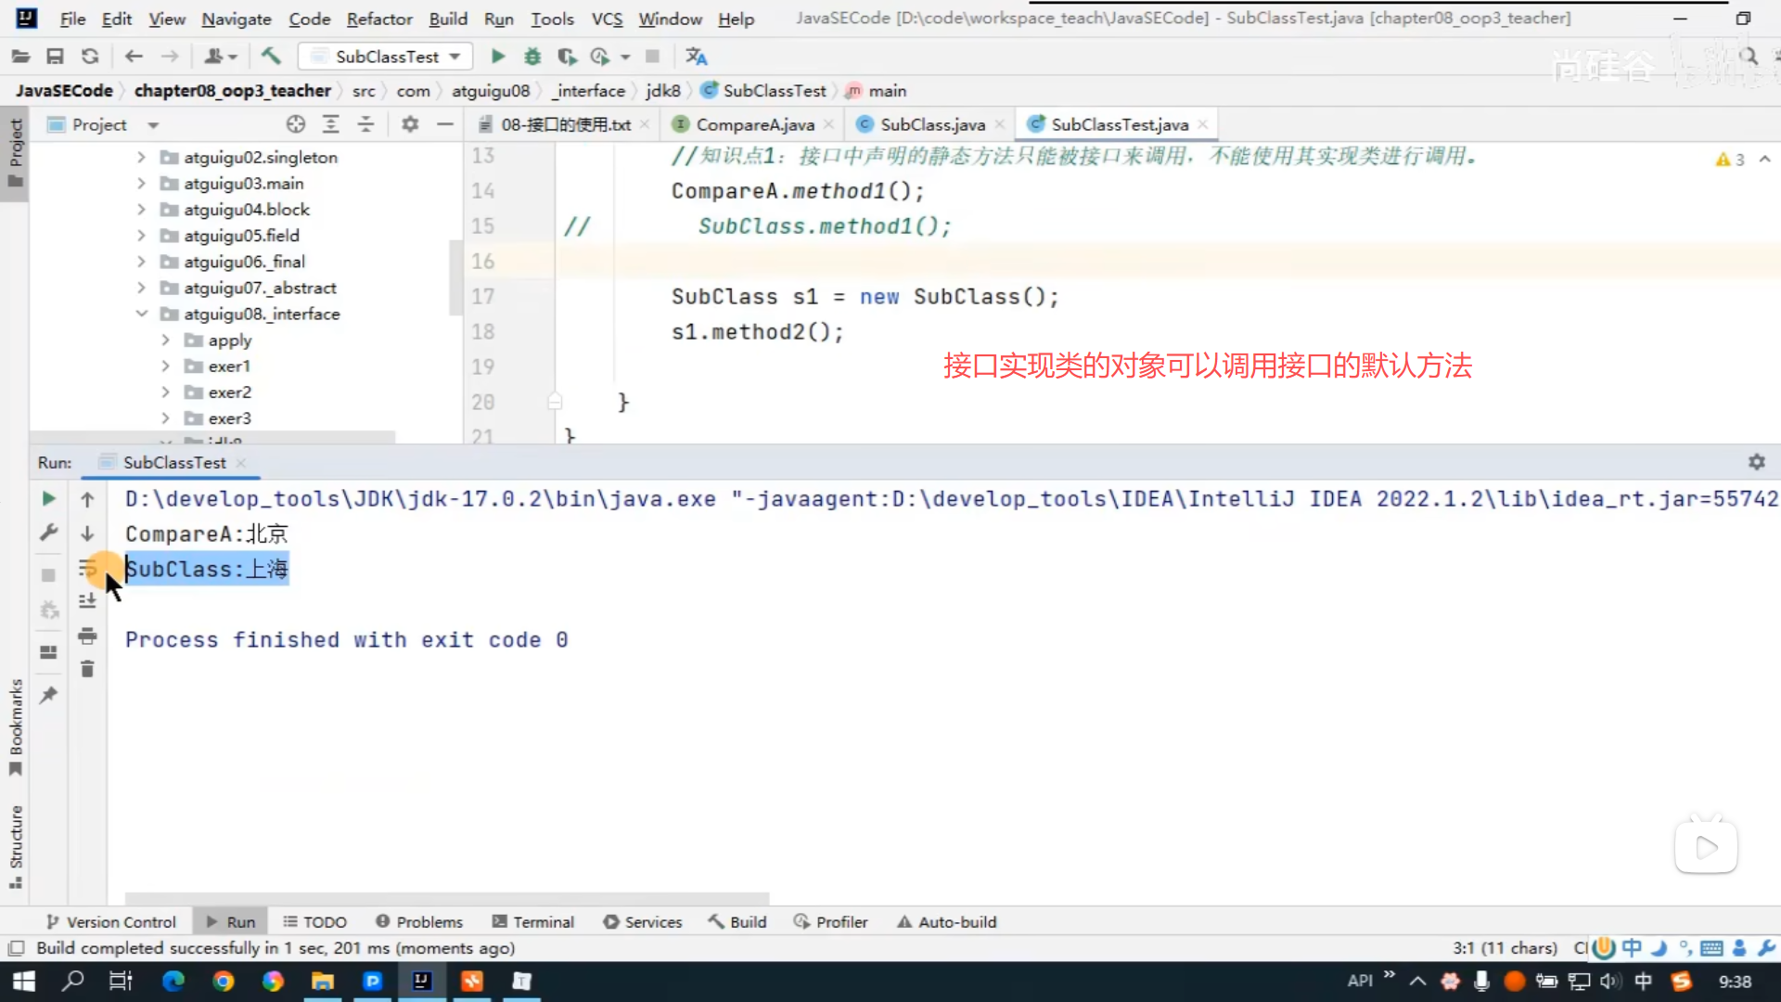Image resolution: width=1781 pixels, height=1002 pixels.
Task: Click the console horizontal scrollbar
Action: [x=445, y=898]
